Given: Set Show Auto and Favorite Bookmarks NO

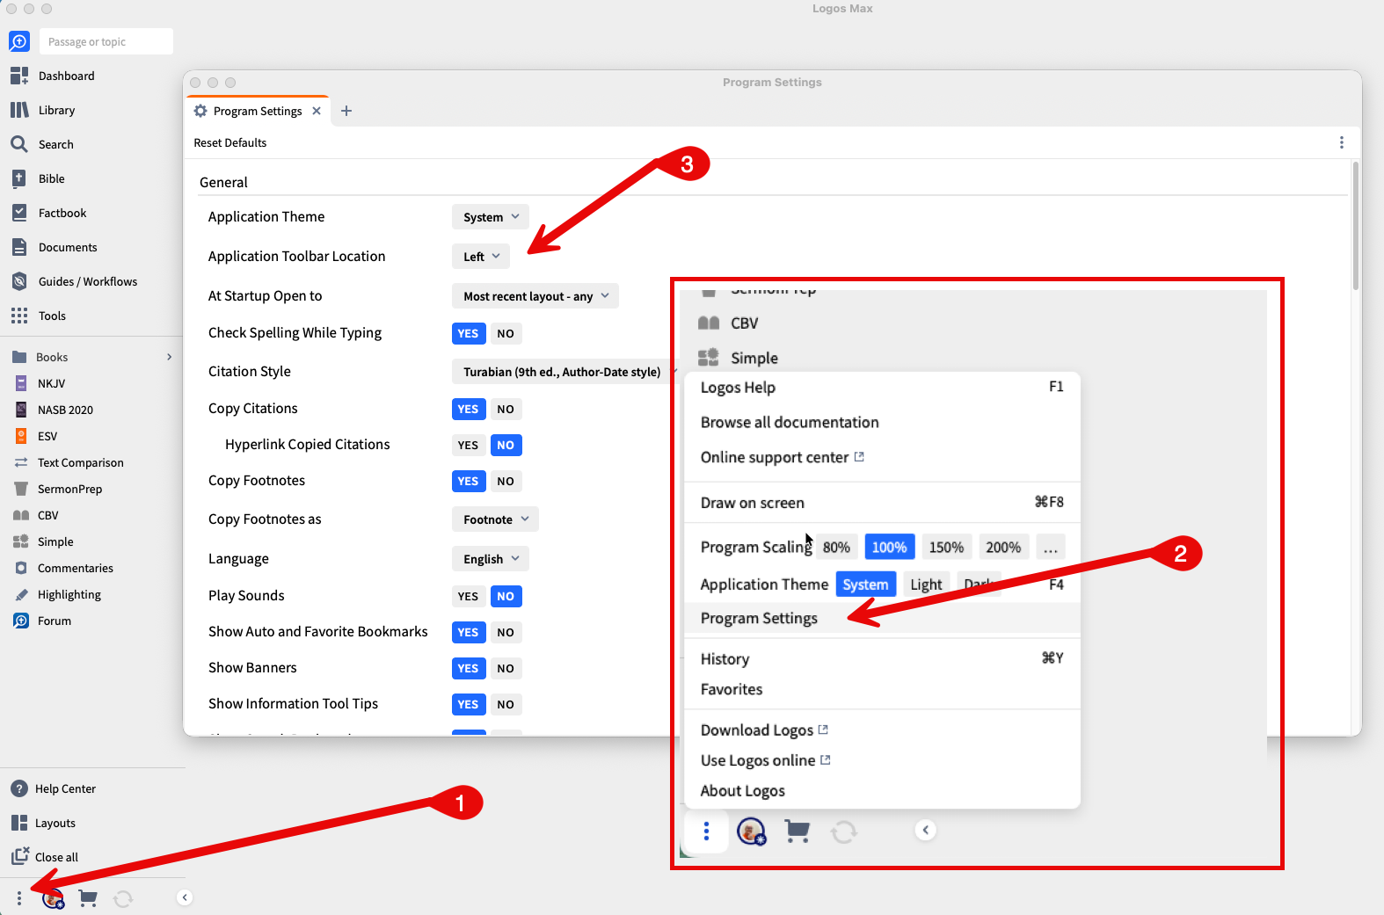Looking at the screenshot, I should 506,632.
